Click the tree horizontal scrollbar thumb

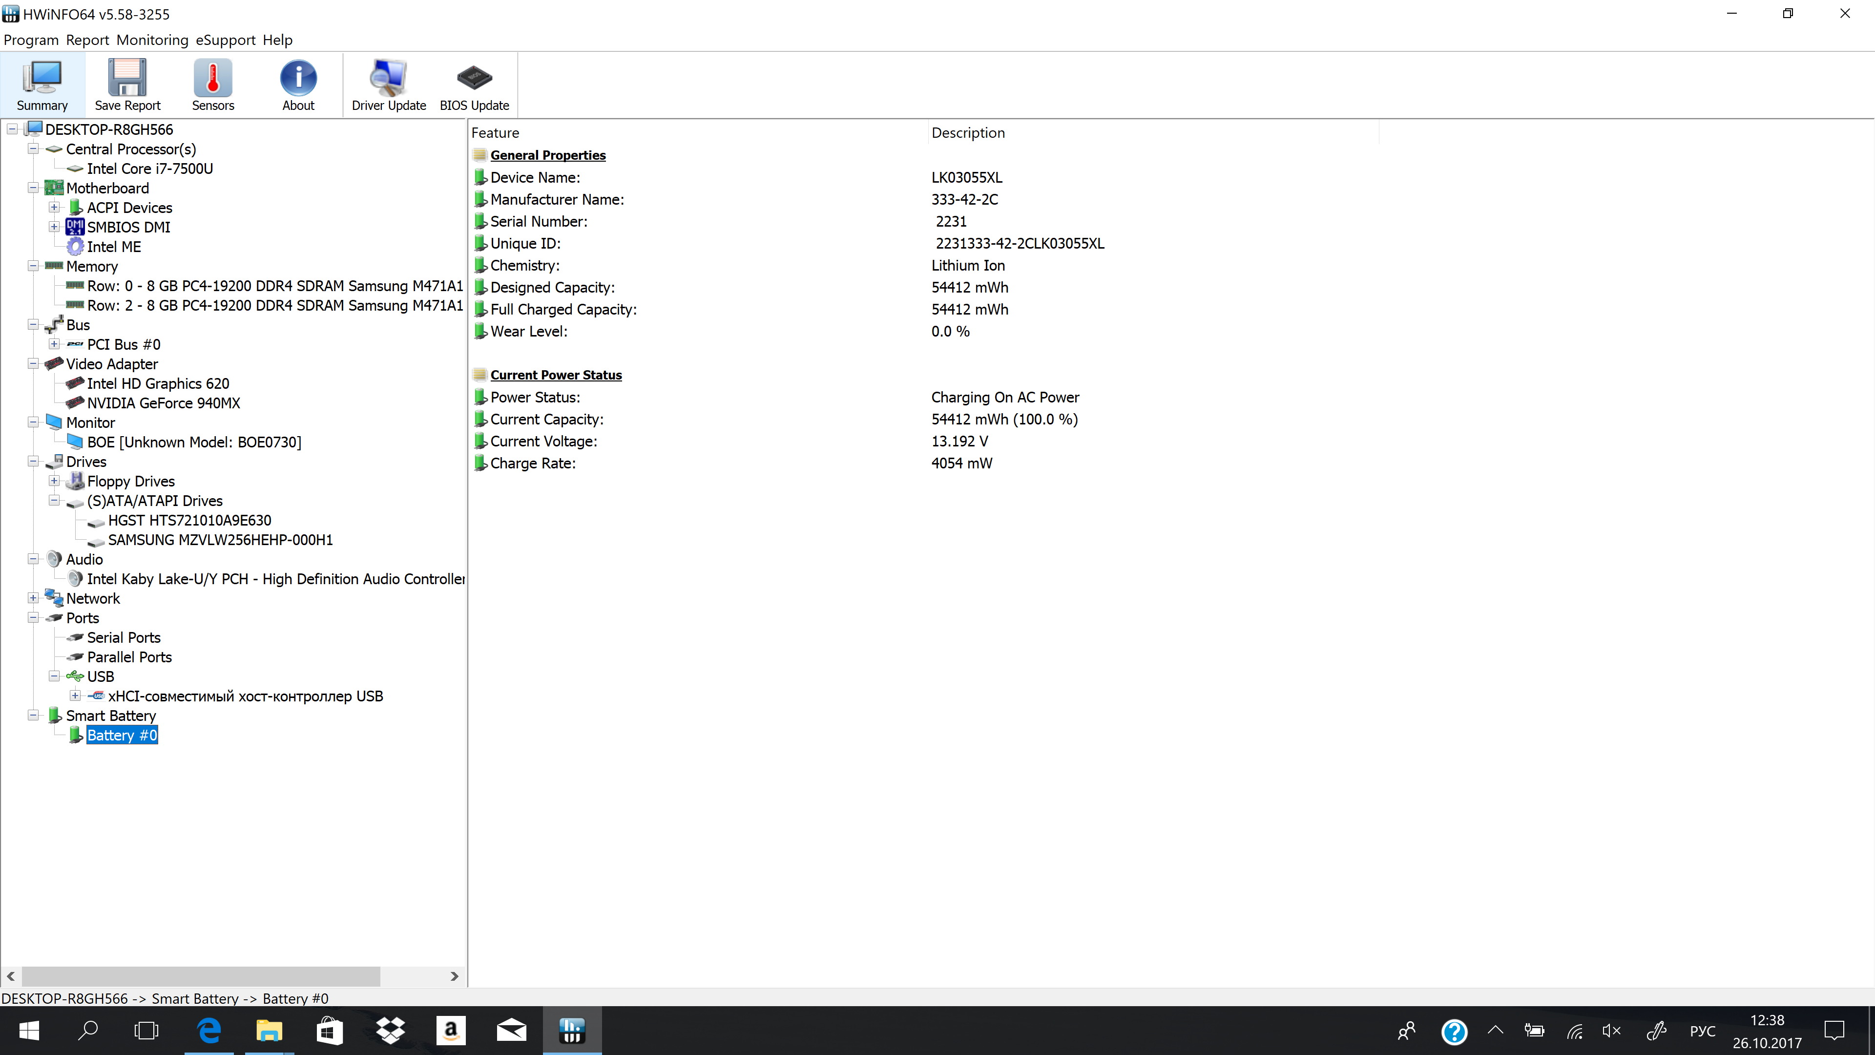point(201,976)
